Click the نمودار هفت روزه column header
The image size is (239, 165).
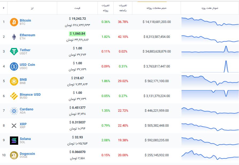click(210, 8)
